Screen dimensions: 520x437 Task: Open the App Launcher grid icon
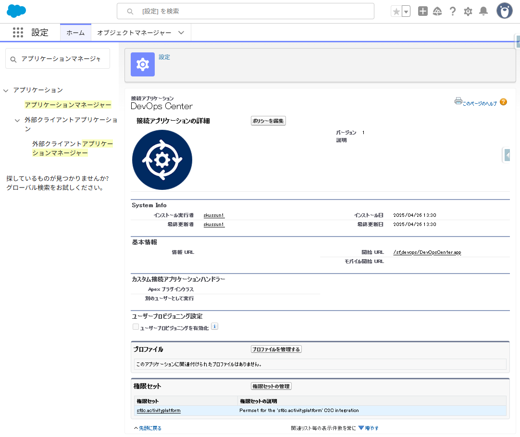(18, 33)
